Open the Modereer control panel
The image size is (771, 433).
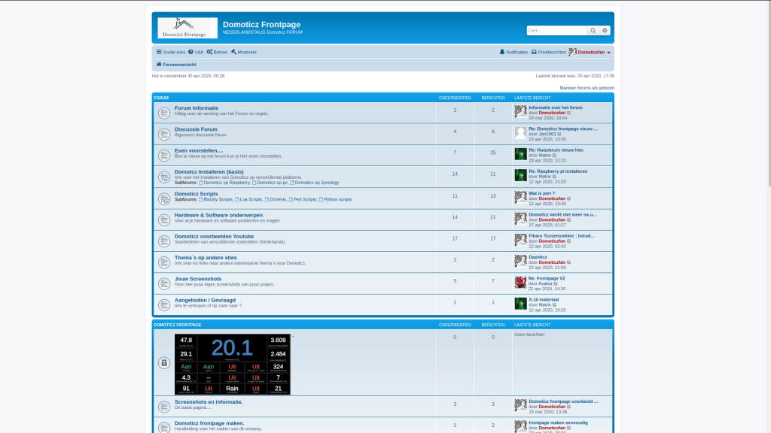coord(244,52)
